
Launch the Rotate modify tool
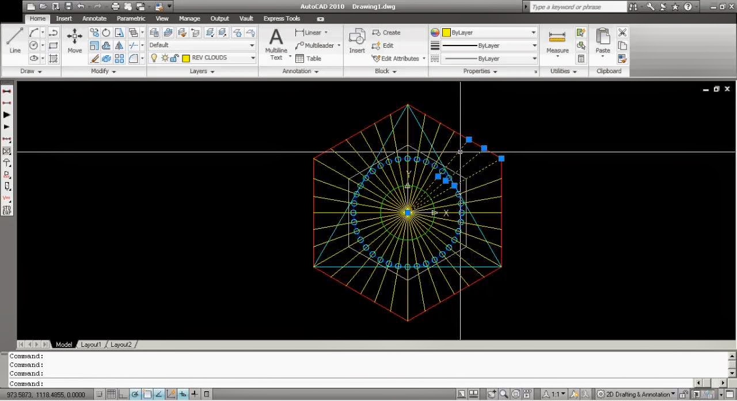pos(107,33)
